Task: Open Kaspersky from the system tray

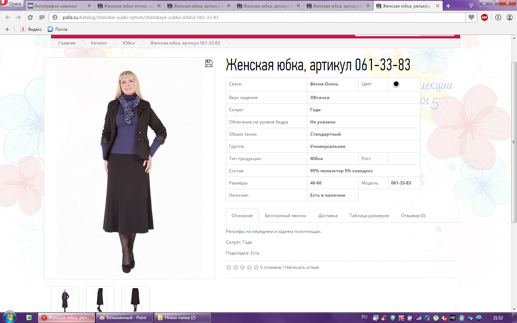Action: 401,318
